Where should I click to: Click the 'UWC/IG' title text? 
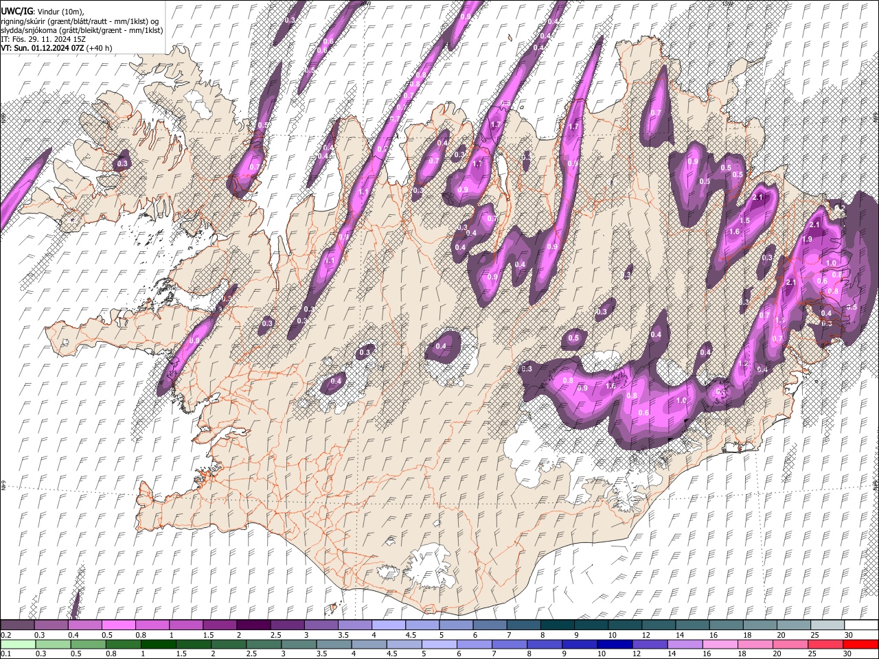point(16,12)
